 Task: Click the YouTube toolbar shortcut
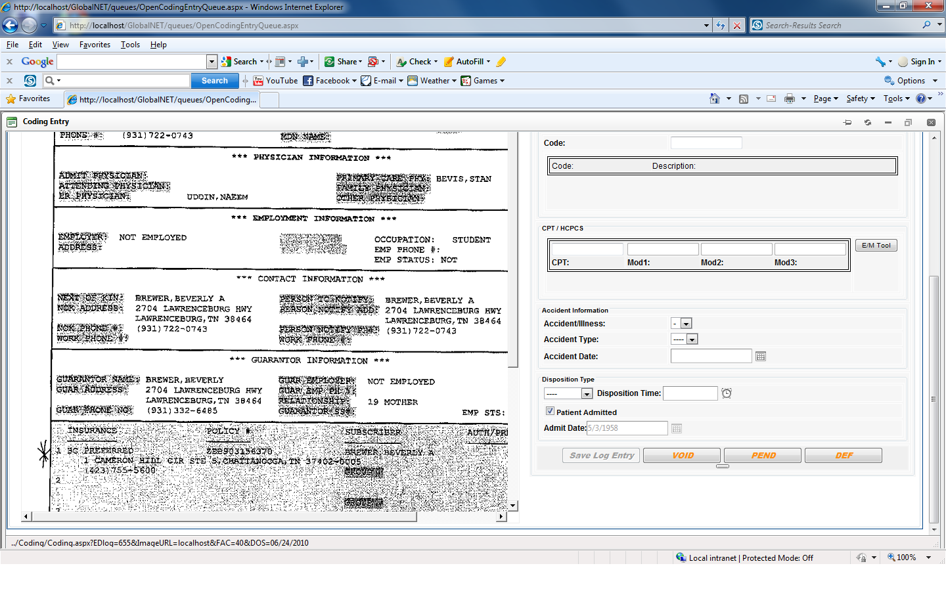[x=275, y=81]
